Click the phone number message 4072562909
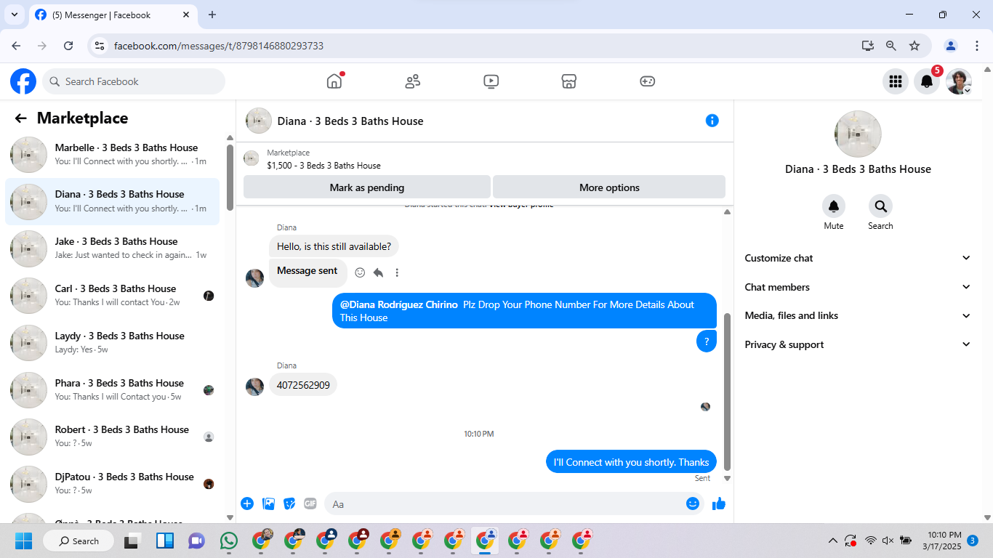The width and height of the screenshot is (993, 558). click(x=303, y=385)
